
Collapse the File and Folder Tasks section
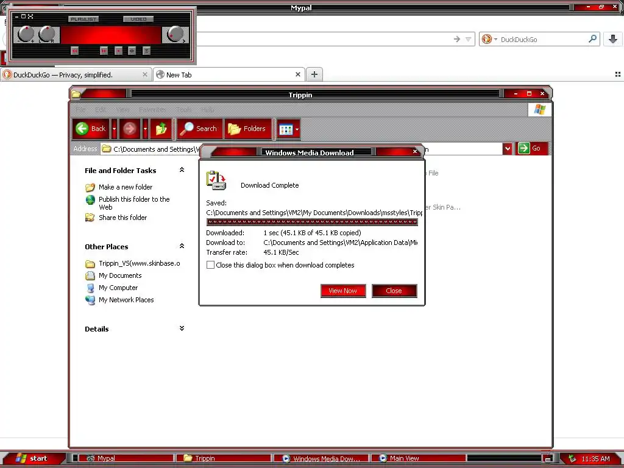pos(182,170)
